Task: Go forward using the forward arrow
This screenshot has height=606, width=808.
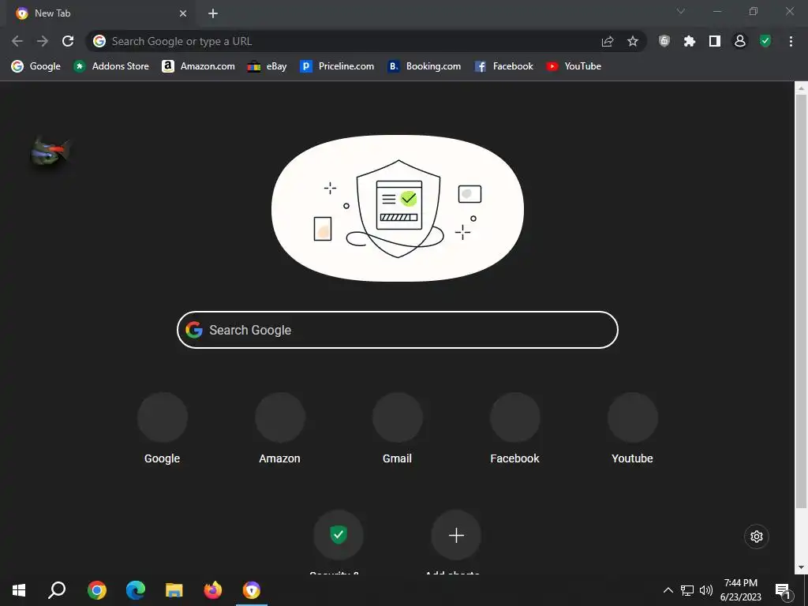Action: [x=43, y=41]
